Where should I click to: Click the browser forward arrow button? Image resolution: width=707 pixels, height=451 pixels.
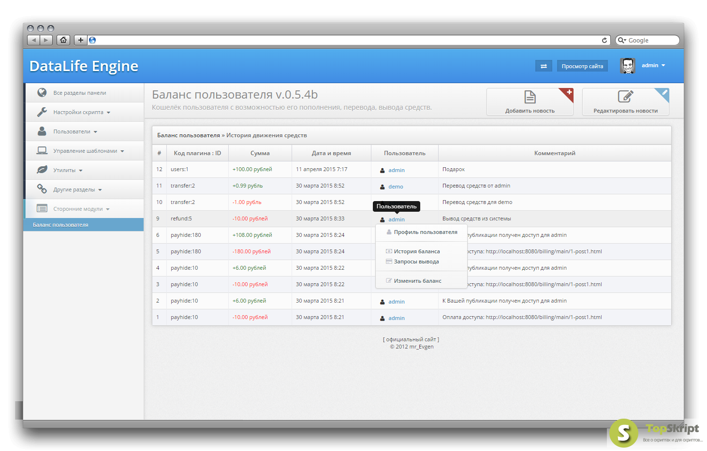coord(46,40)
